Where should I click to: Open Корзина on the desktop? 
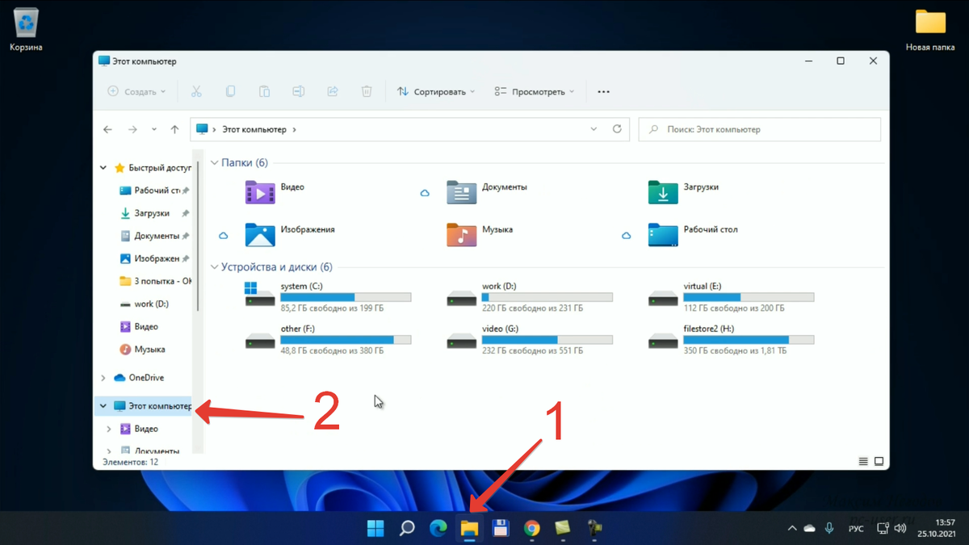pyautogui.click(x=26, y=30)
